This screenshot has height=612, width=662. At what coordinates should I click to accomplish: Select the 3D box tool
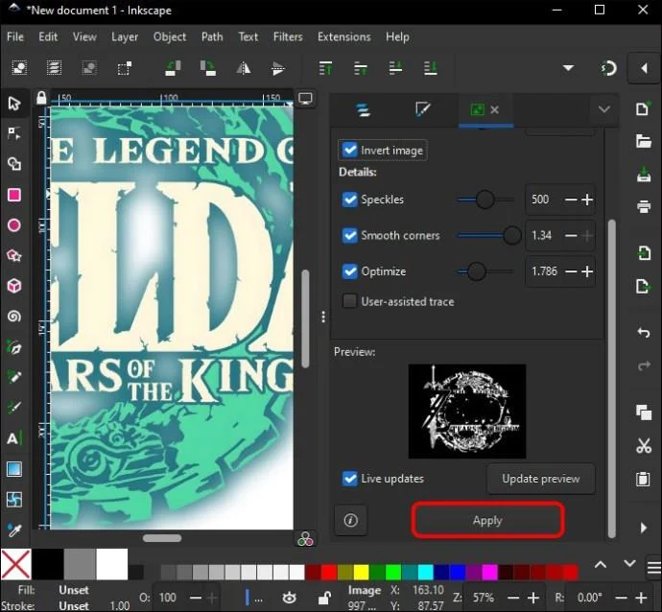pyautogui.click(x=14, y=286)
